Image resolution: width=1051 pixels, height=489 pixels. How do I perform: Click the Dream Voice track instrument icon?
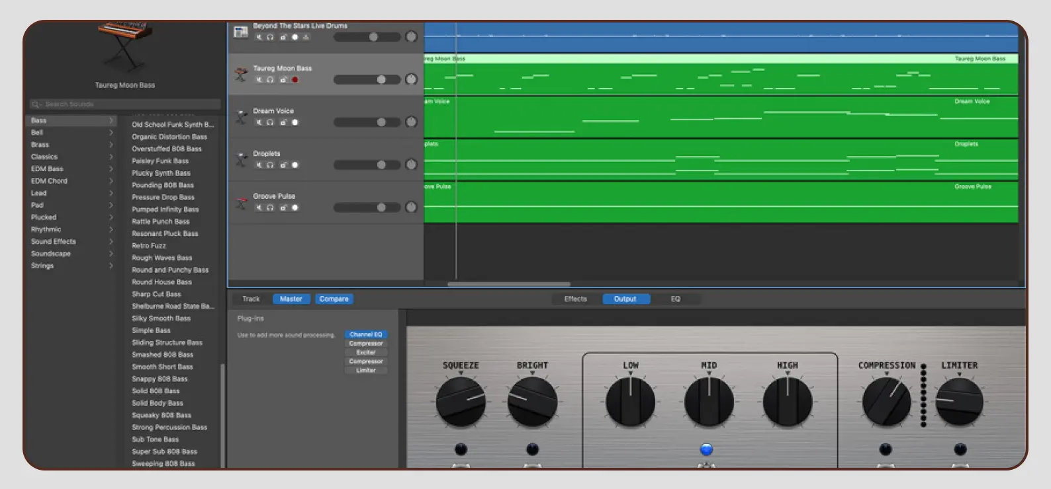click(240, 118)
